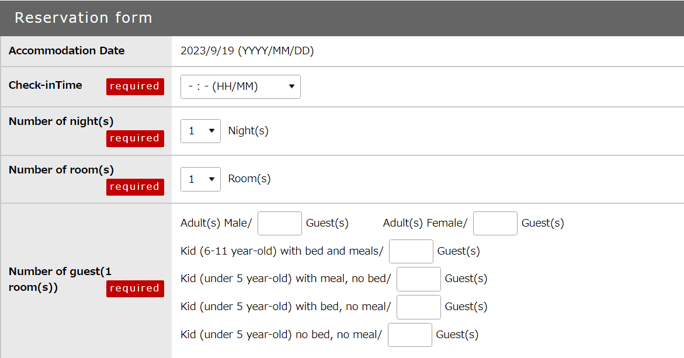This screenshot has width=684, height=358.
Task: Click the required badge under Number of room(s)
Action: click(x=135, y=187)
